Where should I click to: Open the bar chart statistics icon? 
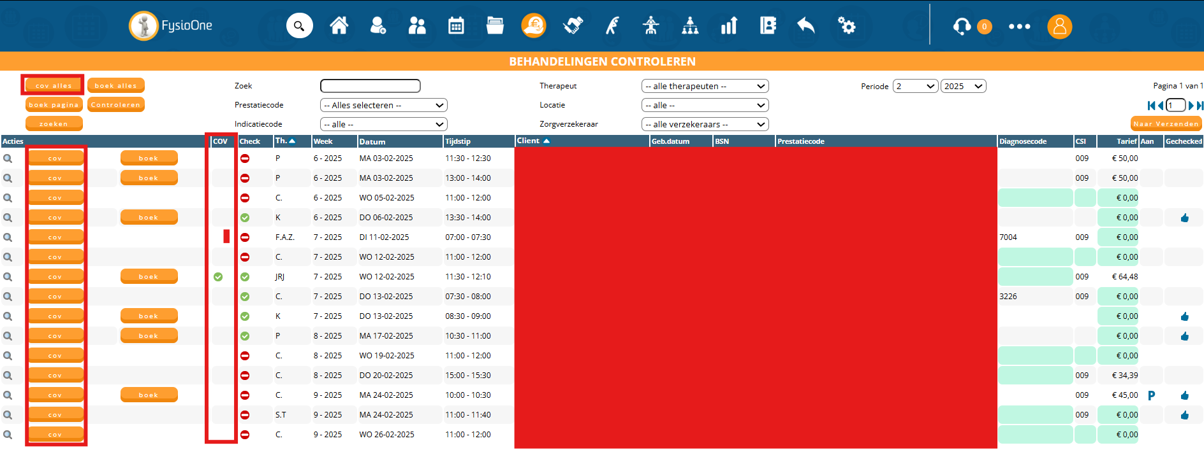click(x=728, y=26)
